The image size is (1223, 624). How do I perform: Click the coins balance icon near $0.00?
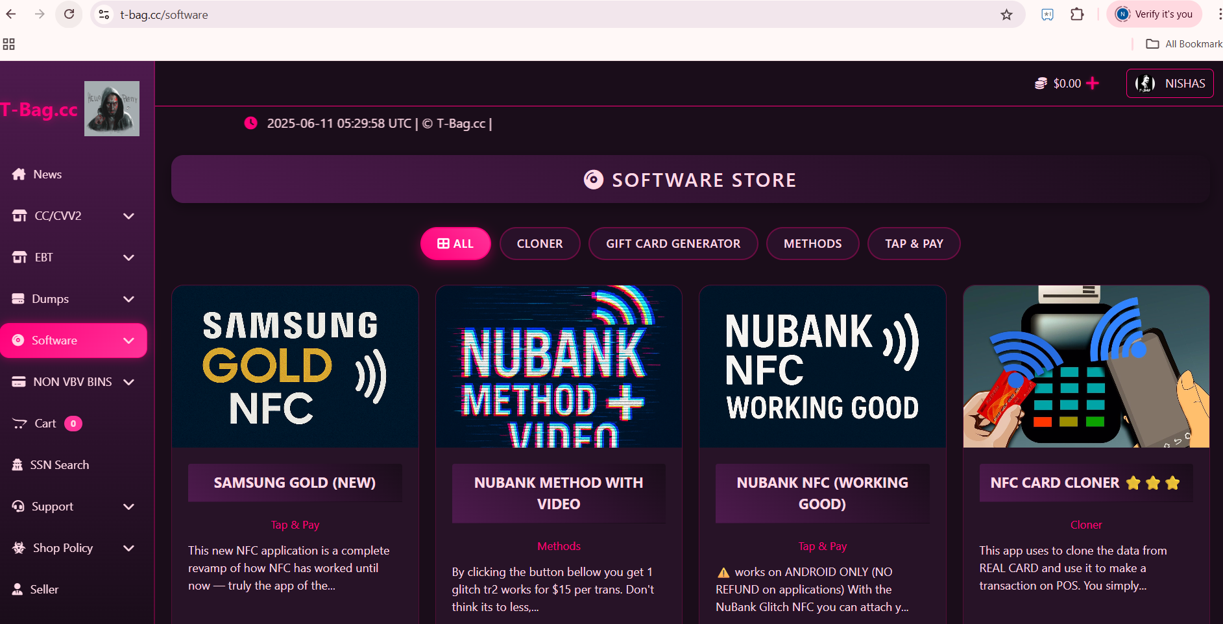[1041, 83]
